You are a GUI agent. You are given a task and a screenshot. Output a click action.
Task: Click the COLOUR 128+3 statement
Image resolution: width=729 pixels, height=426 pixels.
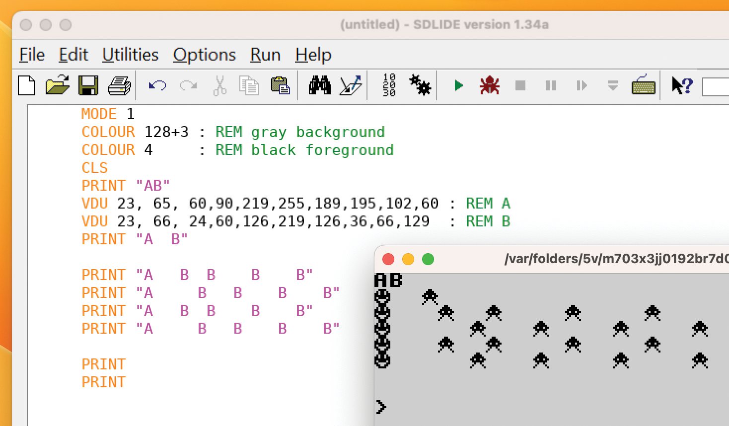tap(135, 132)
